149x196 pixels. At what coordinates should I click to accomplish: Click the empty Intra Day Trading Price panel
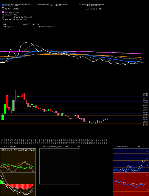click(60, 166)
